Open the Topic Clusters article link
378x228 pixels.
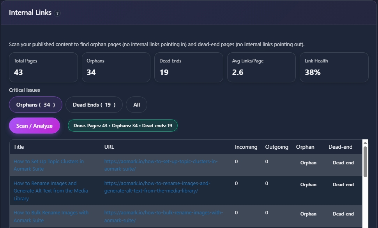pyautogui.click(x=48, y=165)
